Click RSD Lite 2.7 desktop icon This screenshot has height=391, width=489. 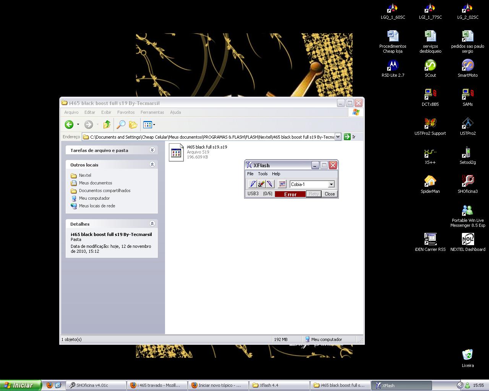tap(393, 69)
